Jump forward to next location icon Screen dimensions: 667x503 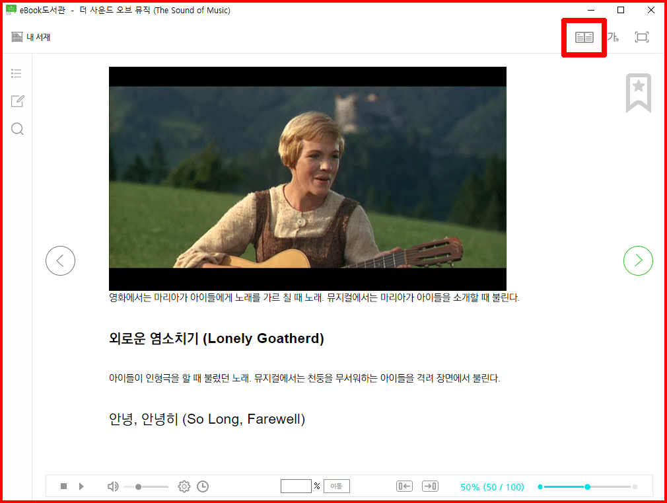click(x=430, y=486)
